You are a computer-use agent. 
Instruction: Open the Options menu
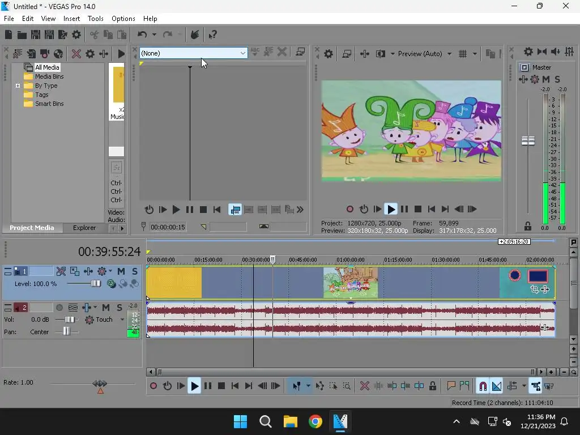[x=123, y=19]
